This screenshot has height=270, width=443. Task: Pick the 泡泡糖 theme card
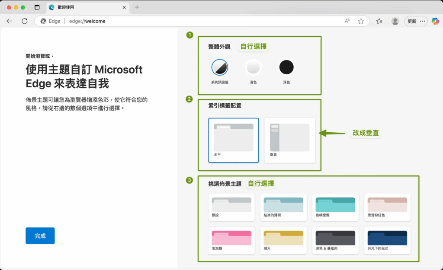click(x=231, y=240)
